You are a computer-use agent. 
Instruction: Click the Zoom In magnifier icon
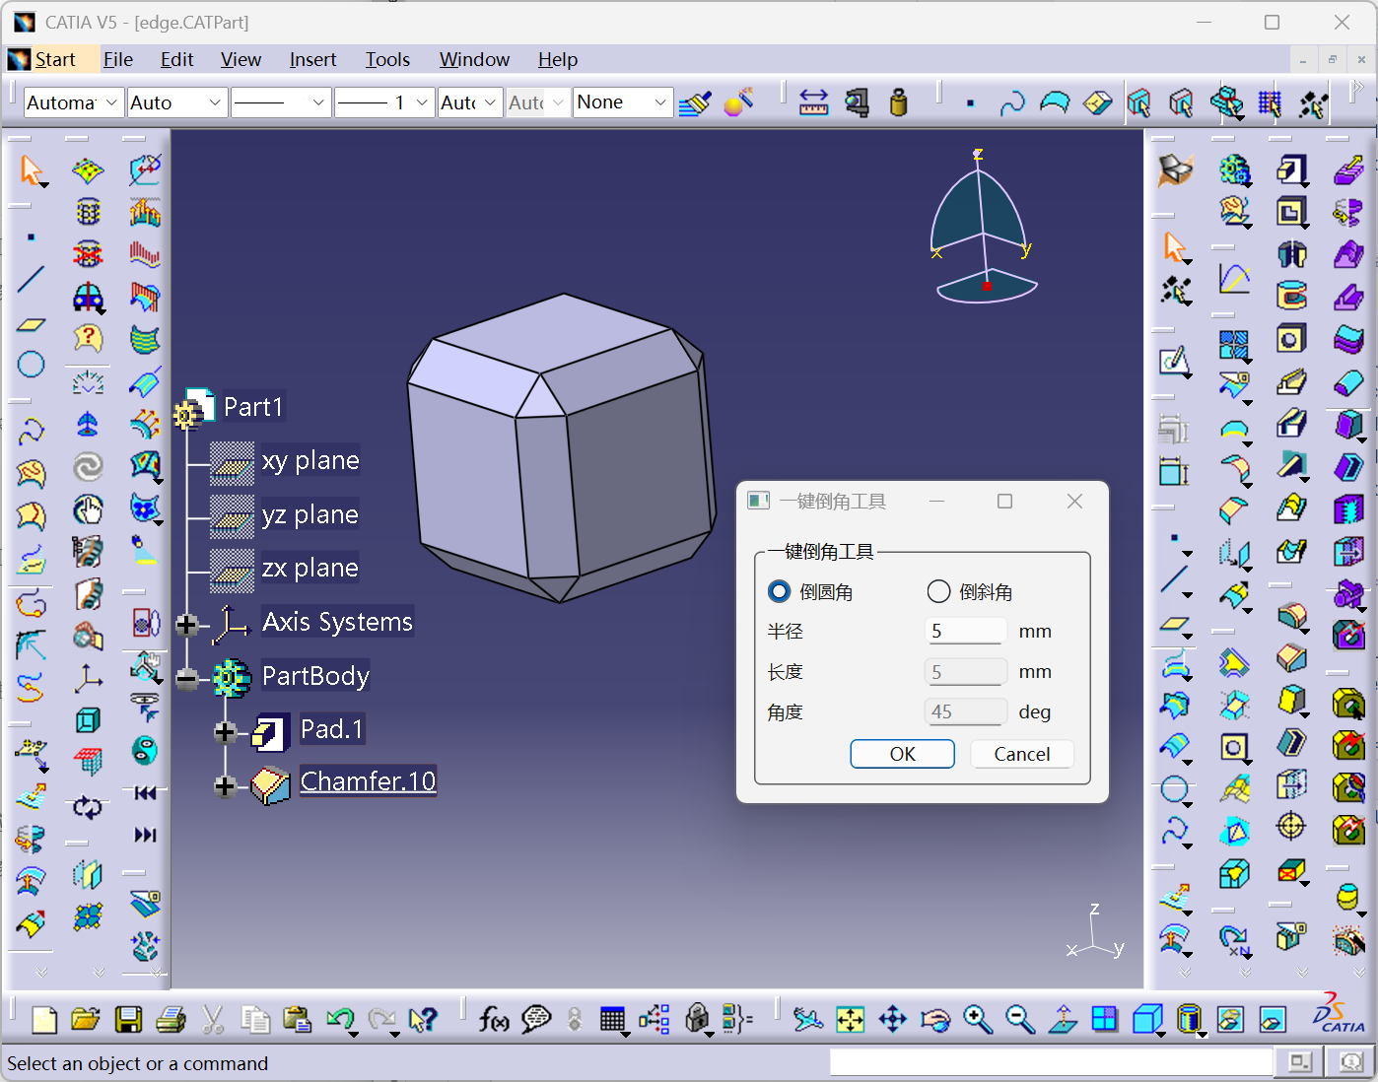(977, 1019)
